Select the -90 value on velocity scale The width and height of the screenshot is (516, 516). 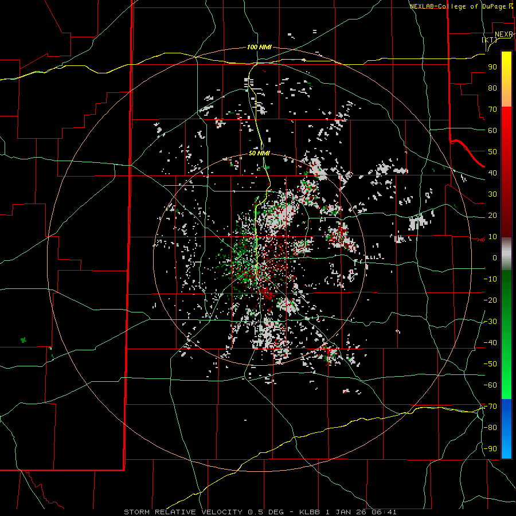490,449
